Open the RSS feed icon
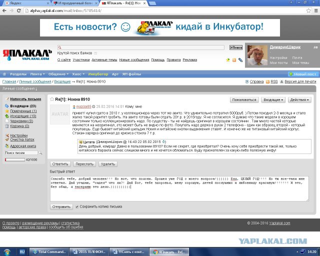The image size is (320, 256). pos(268,81)
